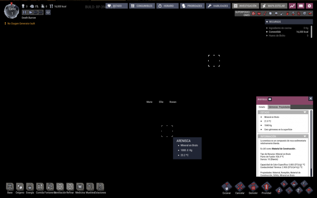Expand the Comestible resource category
The height and width of the screenshot is (198, 317).
point(267,32)
